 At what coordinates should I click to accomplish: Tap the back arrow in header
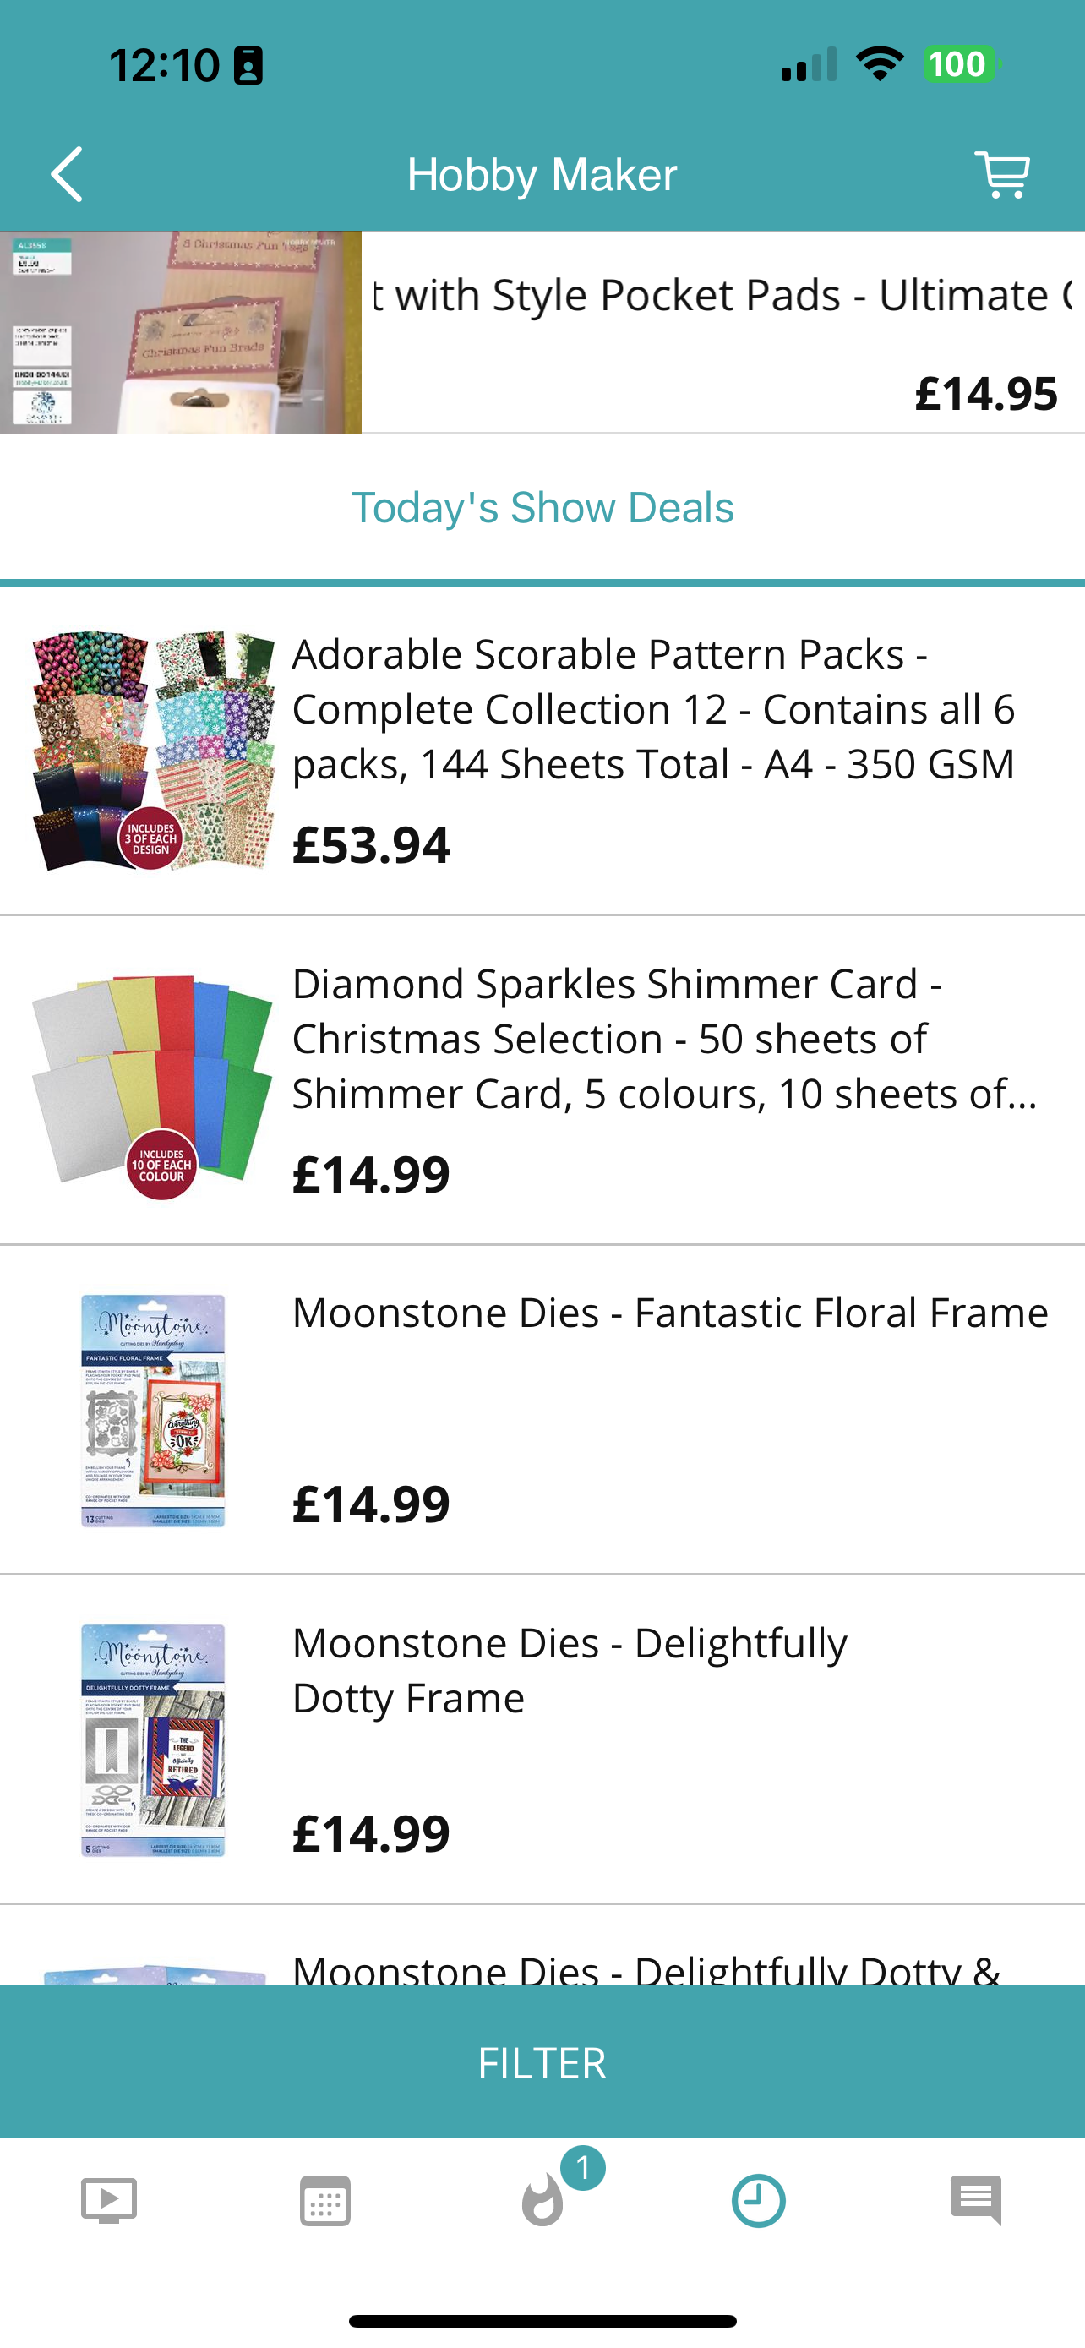(67, 174)
